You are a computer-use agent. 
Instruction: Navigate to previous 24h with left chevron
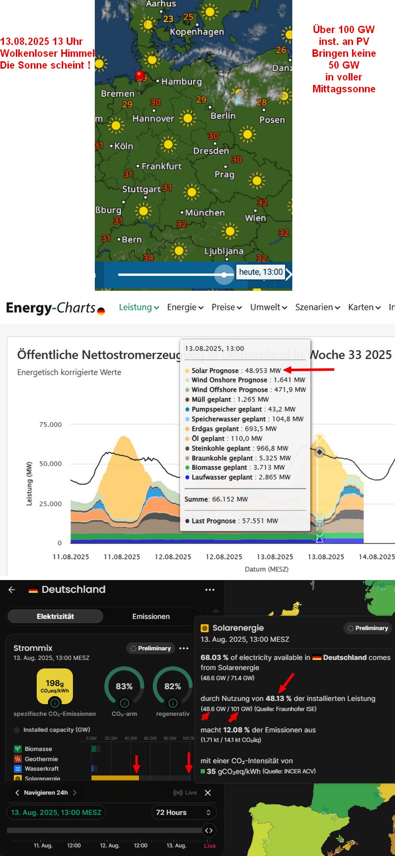[x=17, y=793]
